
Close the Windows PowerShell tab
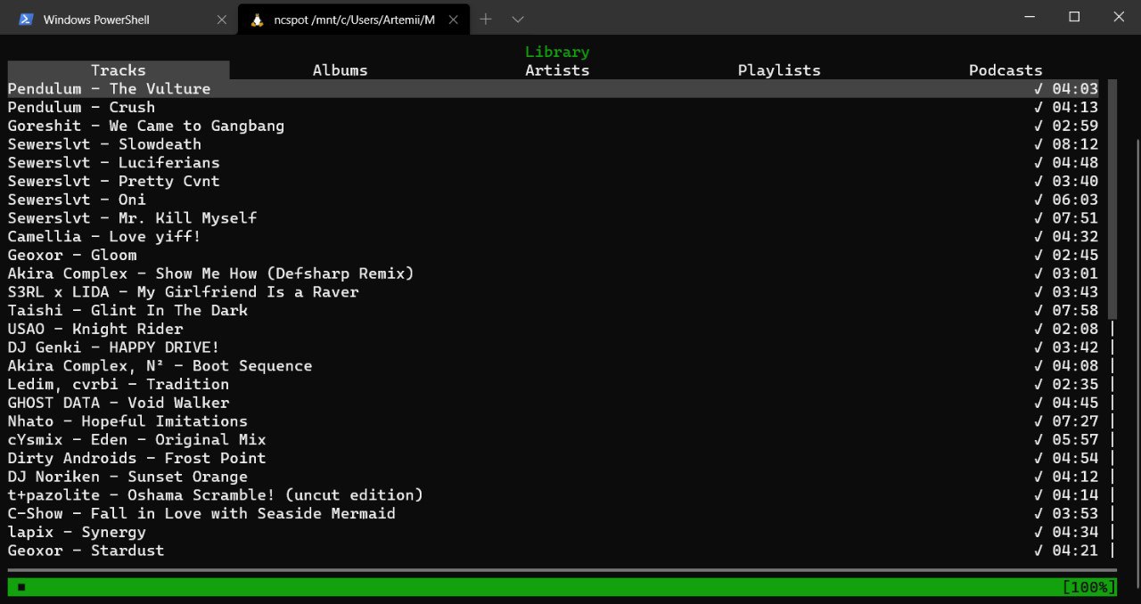[221, 20]
